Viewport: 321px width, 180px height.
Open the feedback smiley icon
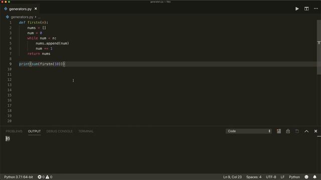point(306,177)
